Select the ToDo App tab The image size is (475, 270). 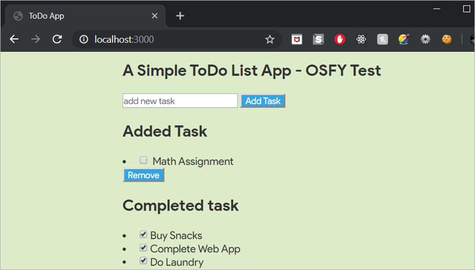[x=81, y=16]
